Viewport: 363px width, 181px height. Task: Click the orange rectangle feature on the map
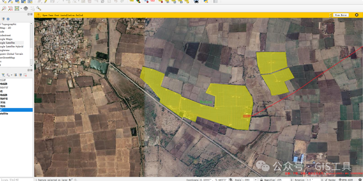[x=247, y=116]
